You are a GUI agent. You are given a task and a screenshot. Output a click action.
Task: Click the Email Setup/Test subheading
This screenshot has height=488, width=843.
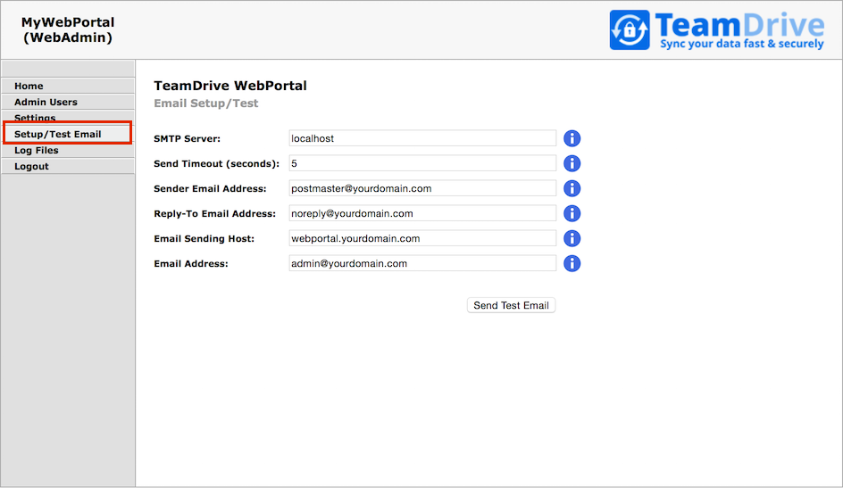(x=206, y=103)
